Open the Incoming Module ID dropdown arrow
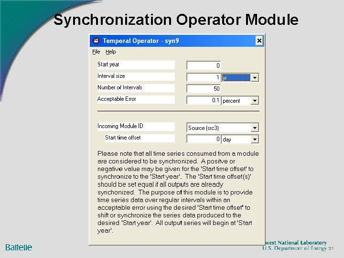The height and width of the screenshot is (258, 344). pos(255,128)
